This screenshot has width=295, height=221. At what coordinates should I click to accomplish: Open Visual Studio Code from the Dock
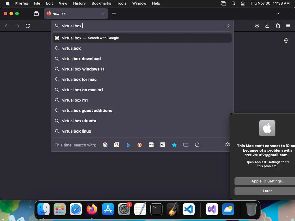coord(189,209)
